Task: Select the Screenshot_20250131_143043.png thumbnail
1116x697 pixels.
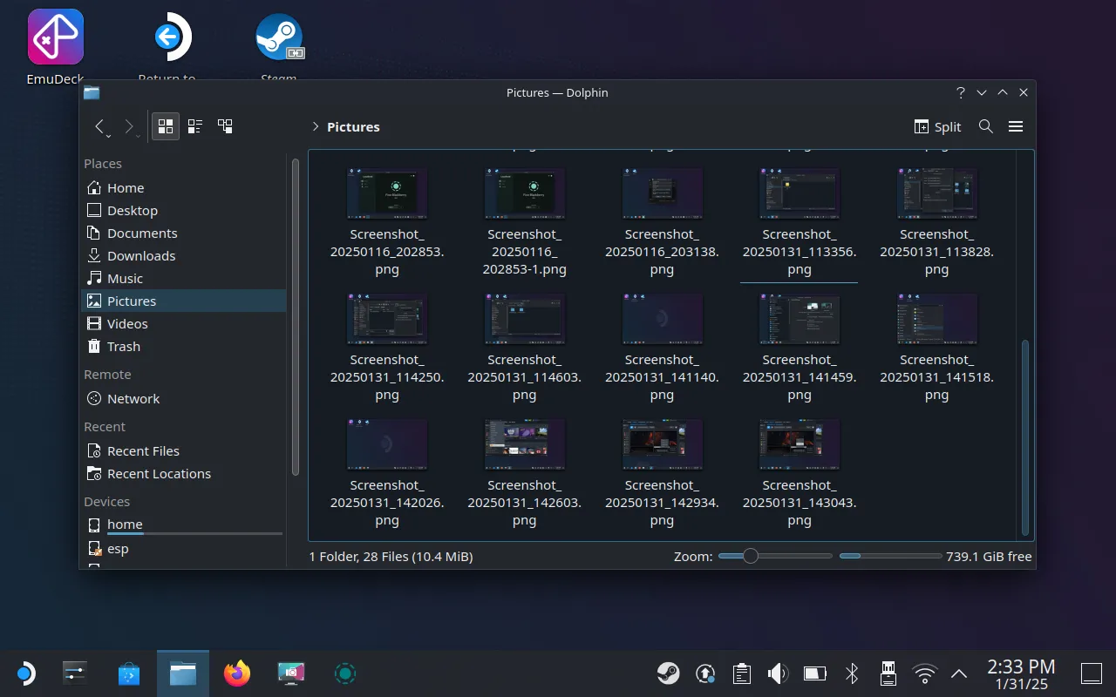Action: [x=799, y=444]
